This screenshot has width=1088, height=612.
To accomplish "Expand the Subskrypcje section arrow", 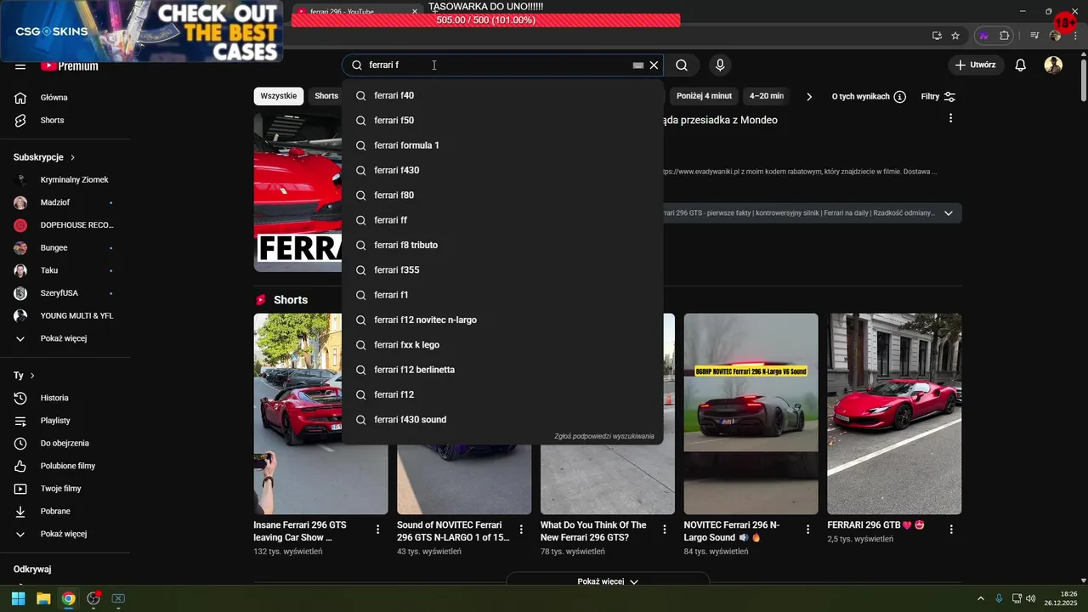I will [73, 158].
